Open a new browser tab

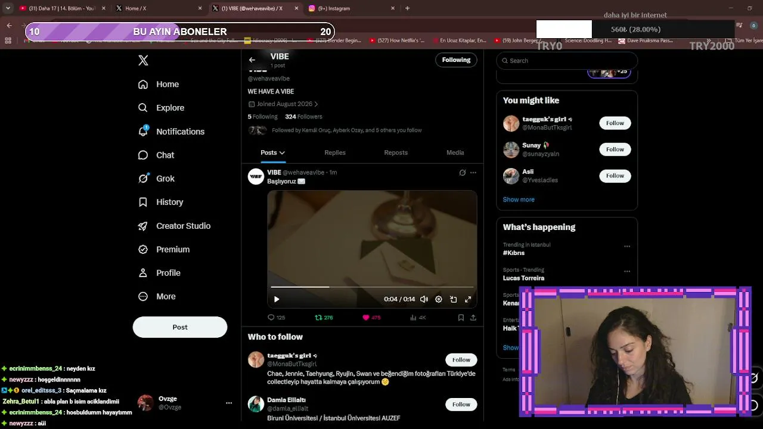click(407, 8)
